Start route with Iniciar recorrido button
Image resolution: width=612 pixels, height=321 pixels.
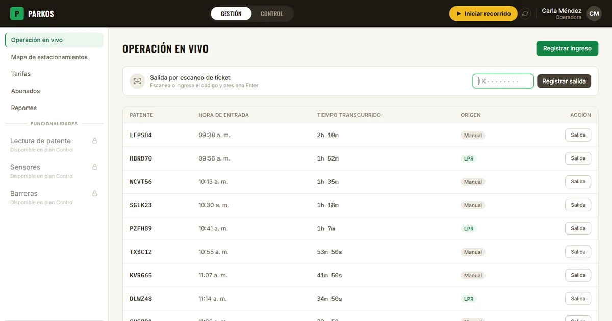[483, 14]
